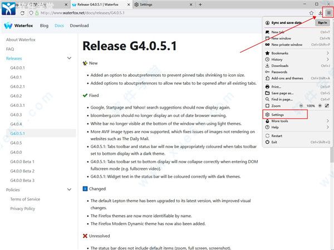Viewport: 334px width, 250px height.
Task: Click the Sync and save data account icon
Action: 267,23
